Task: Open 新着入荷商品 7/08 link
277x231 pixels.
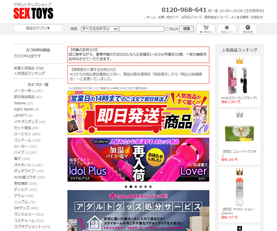Action: click(29, 68)
